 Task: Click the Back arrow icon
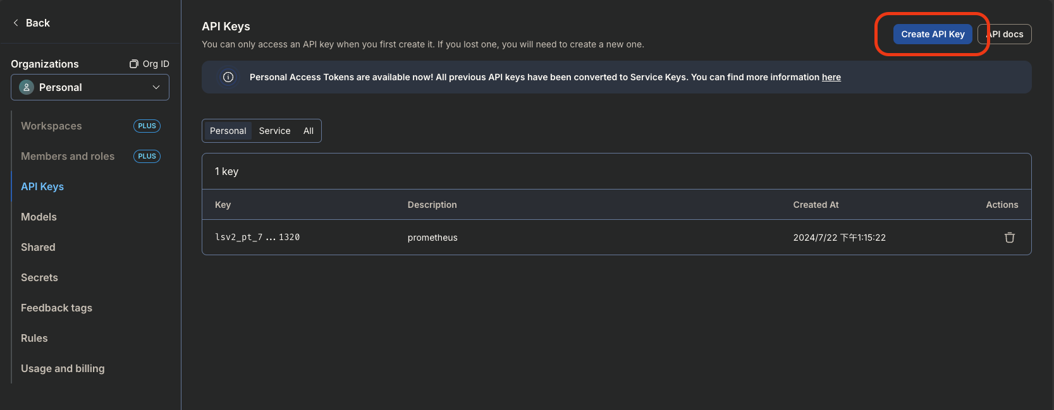[16, 23]
